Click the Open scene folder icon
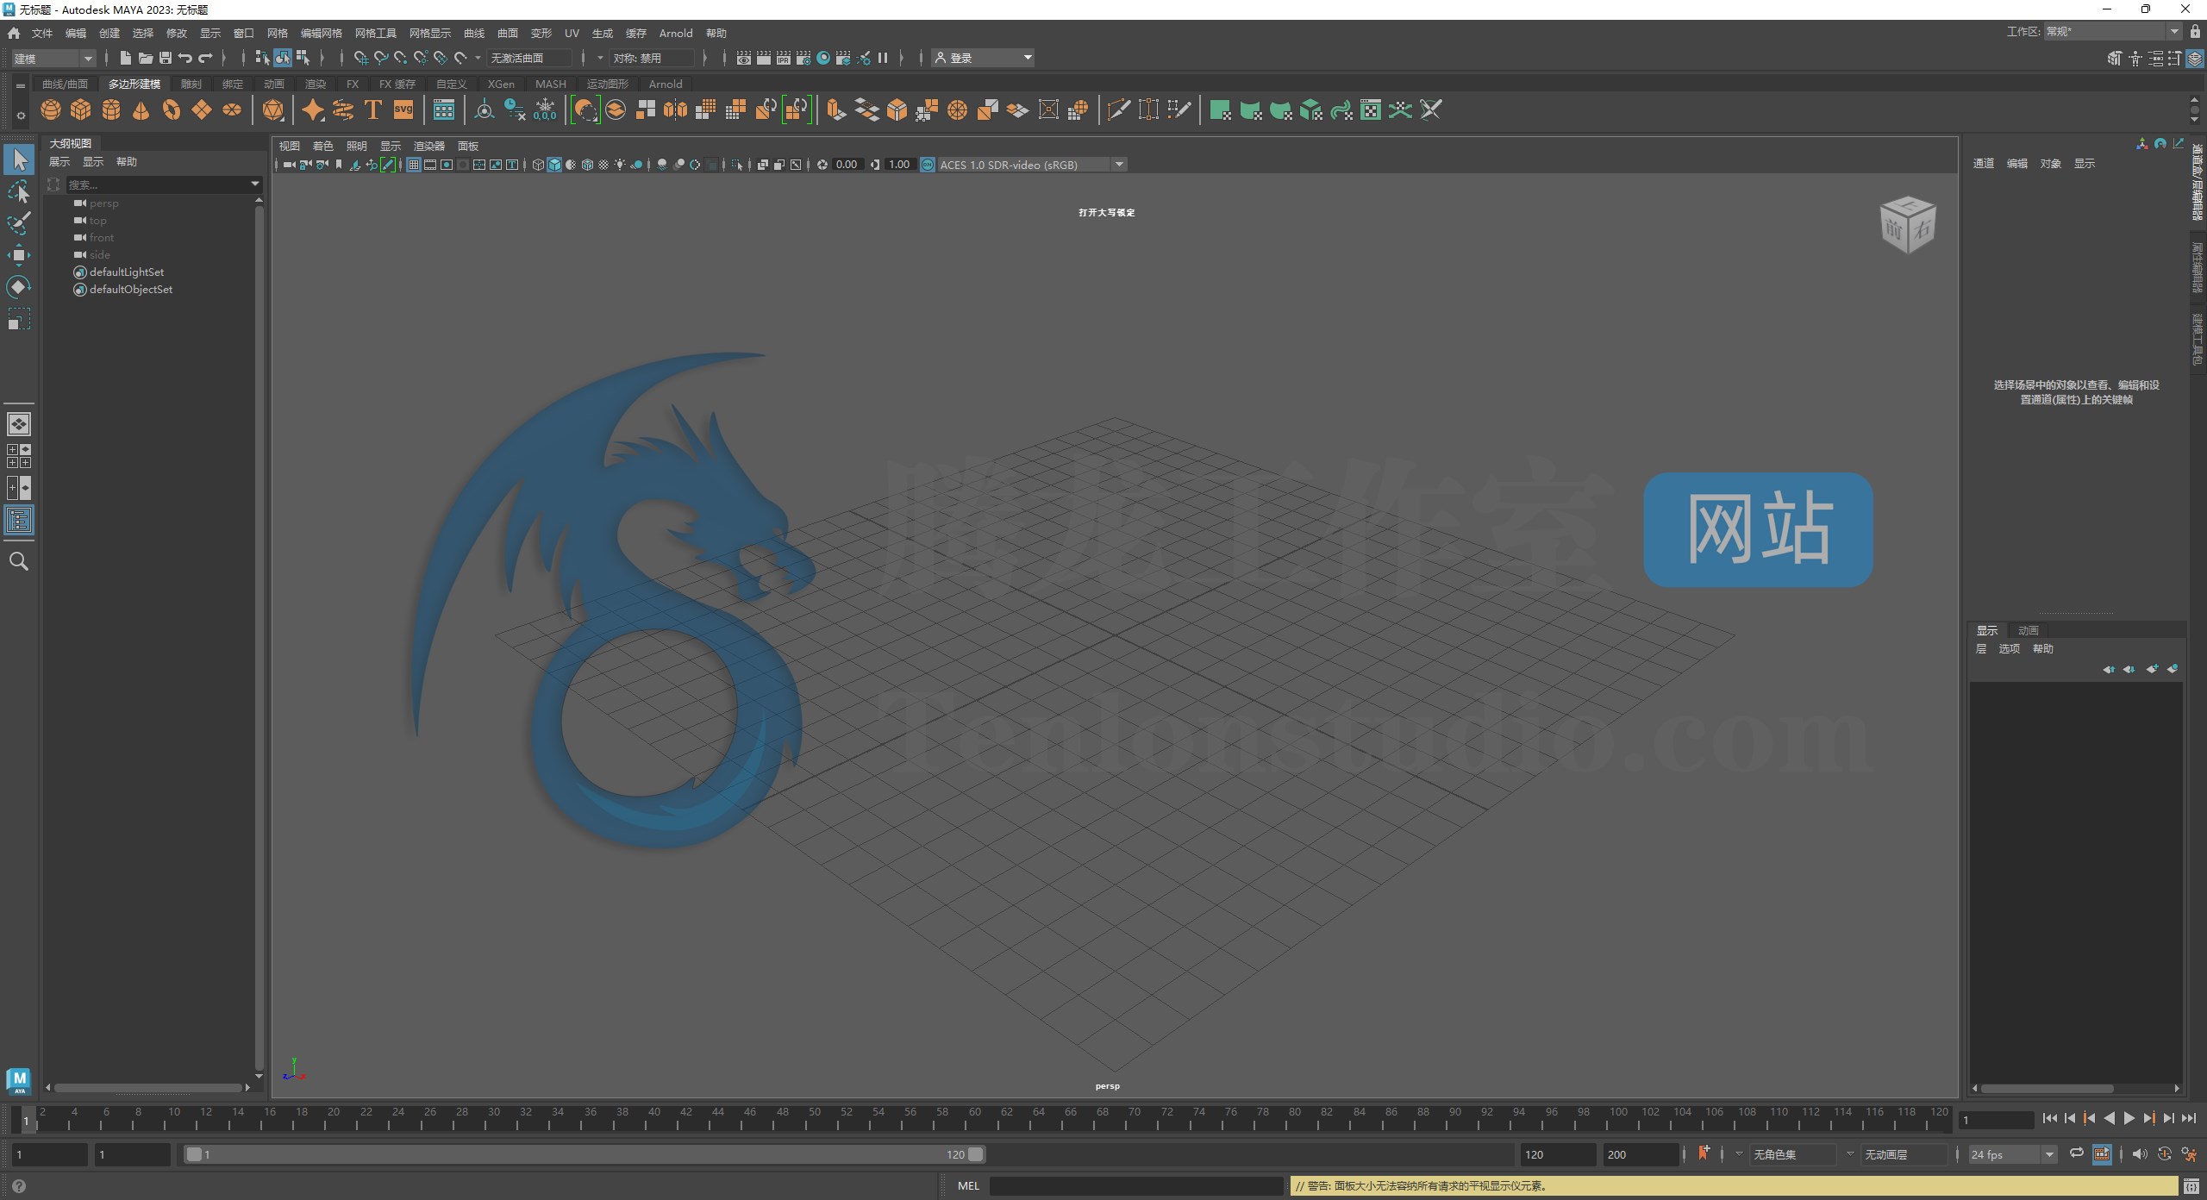 click(x=145, y=58)
